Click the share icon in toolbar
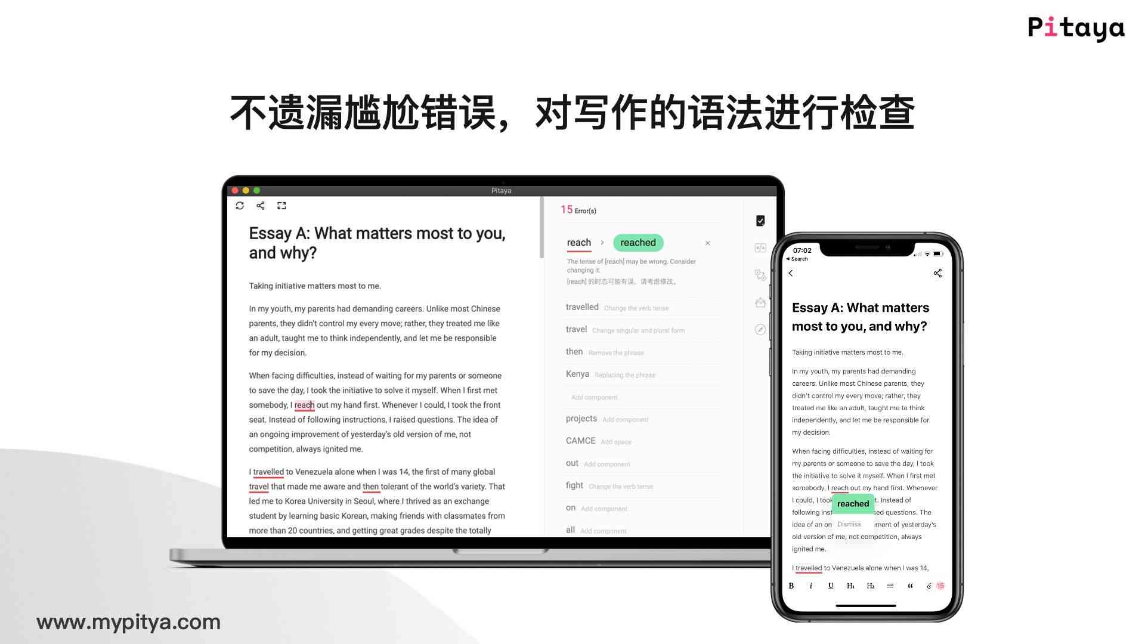The height and width of the screenshot is (644, 1145). 261,206
